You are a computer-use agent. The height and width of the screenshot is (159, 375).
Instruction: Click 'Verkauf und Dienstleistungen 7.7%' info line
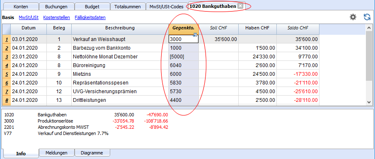point(73,134)
